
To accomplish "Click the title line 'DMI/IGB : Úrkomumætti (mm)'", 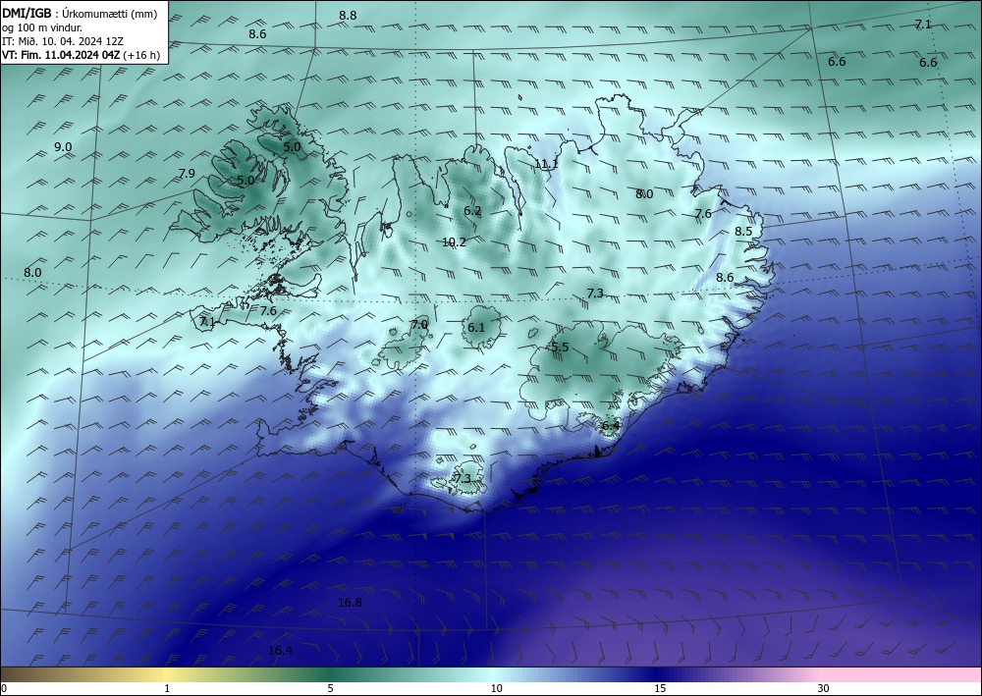I will pos(80,13).
